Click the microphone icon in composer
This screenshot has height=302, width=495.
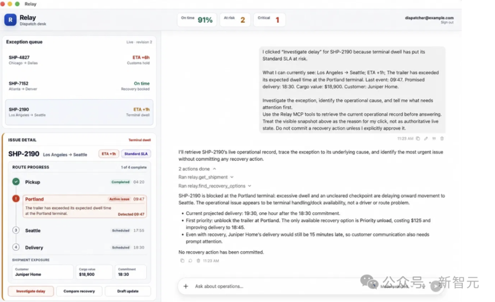click(423, 286)
